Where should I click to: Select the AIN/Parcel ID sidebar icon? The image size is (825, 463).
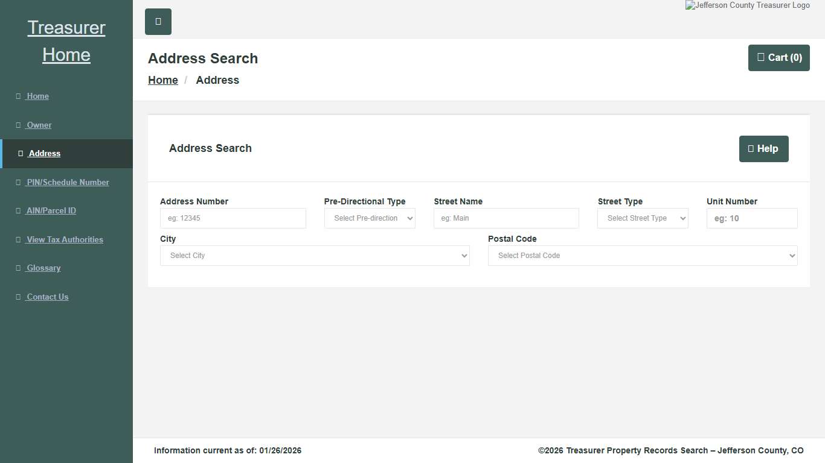point(19,210)
